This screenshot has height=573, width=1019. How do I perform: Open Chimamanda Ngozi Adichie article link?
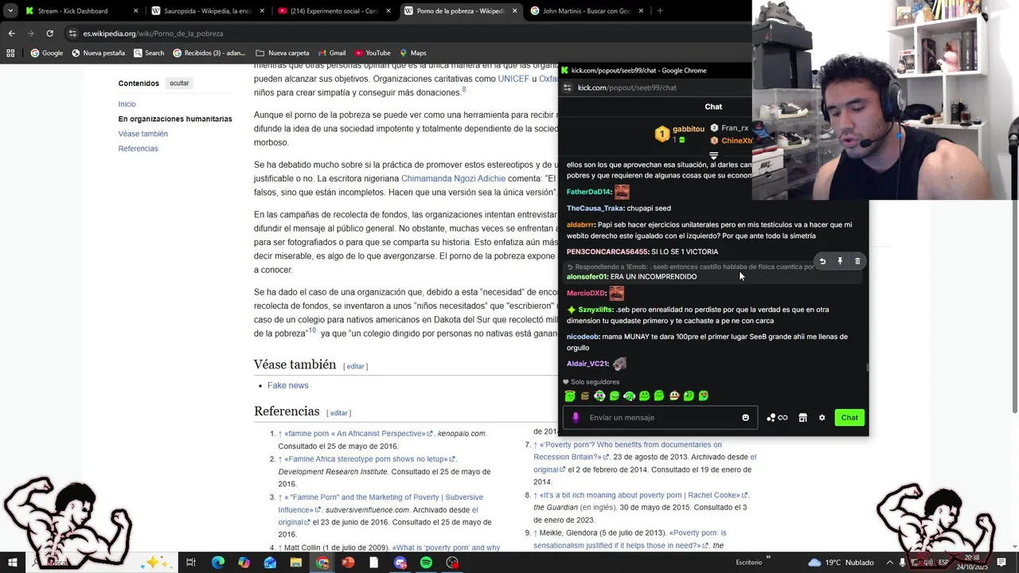tap(453, 178)
